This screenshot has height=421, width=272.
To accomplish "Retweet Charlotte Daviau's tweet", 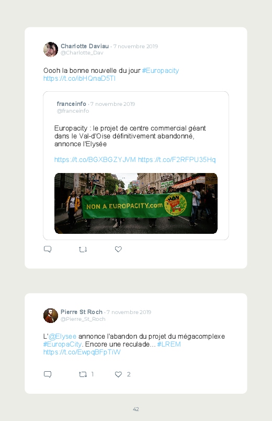I will pyautogui.click(x=83, y=250).
